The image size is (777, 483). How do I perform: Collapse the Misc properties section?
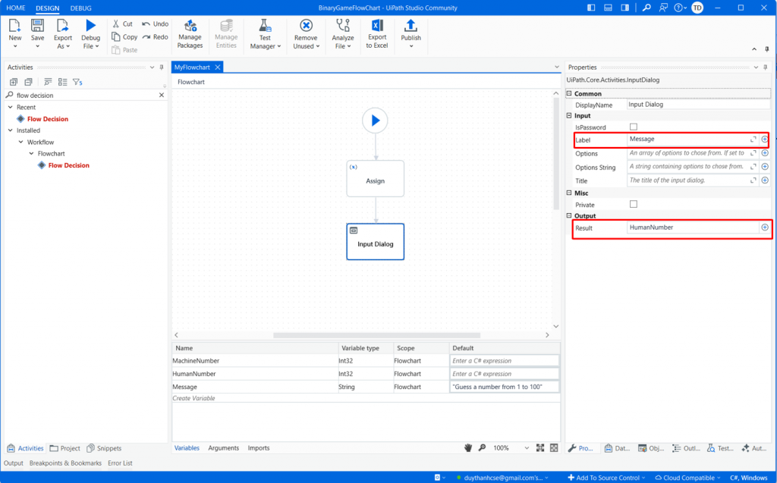click(569, 193)
